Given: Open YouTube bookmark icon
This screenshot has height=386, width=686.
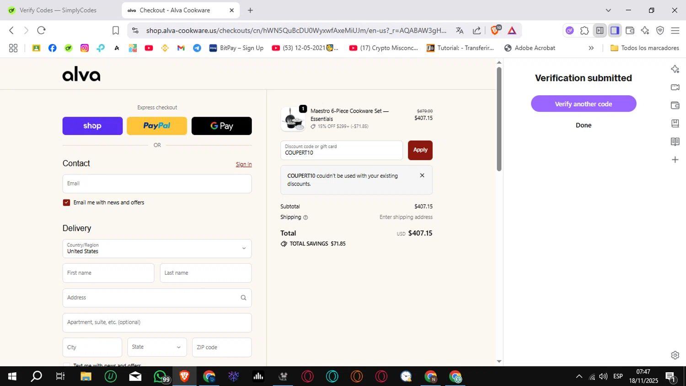Looking at the screenshot, I should pos(149,48).
